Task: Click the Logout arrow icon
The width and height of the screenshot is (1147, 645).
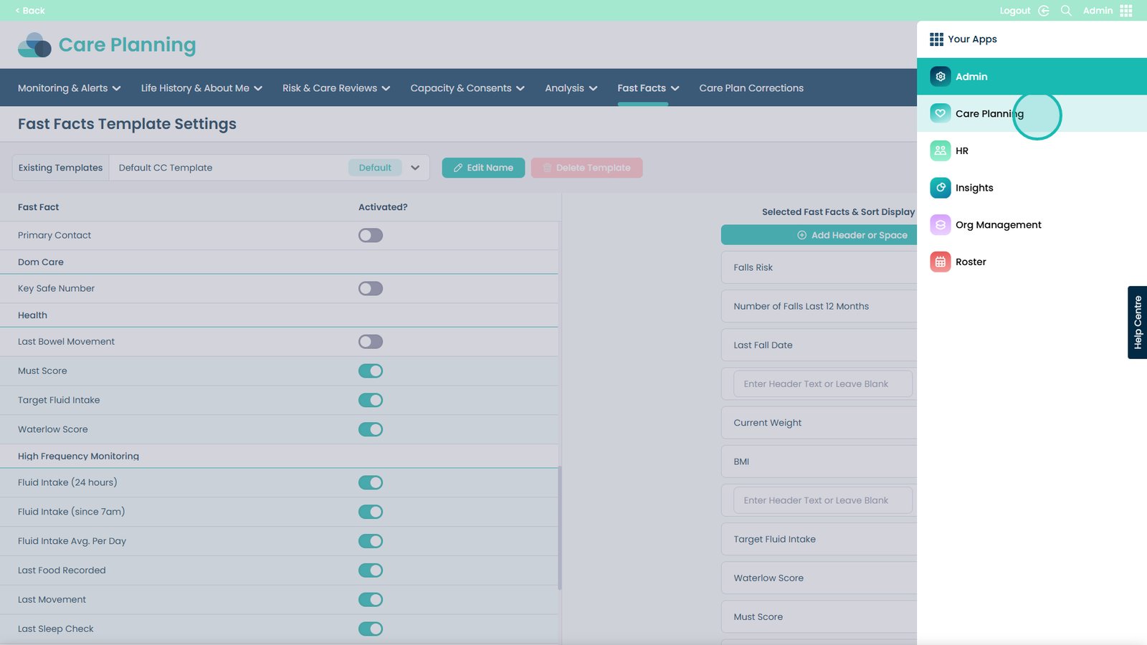Action: [x=1044, y=11]
